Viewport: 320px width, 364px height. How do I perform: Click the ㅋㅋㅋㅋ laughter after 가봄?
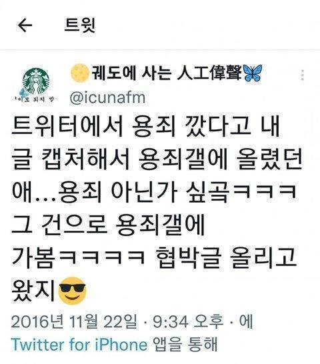tap(101, 257)
